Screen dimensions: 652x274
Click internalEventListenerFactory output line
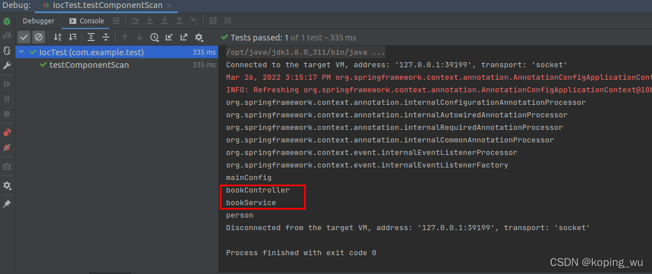click(367, 165)
